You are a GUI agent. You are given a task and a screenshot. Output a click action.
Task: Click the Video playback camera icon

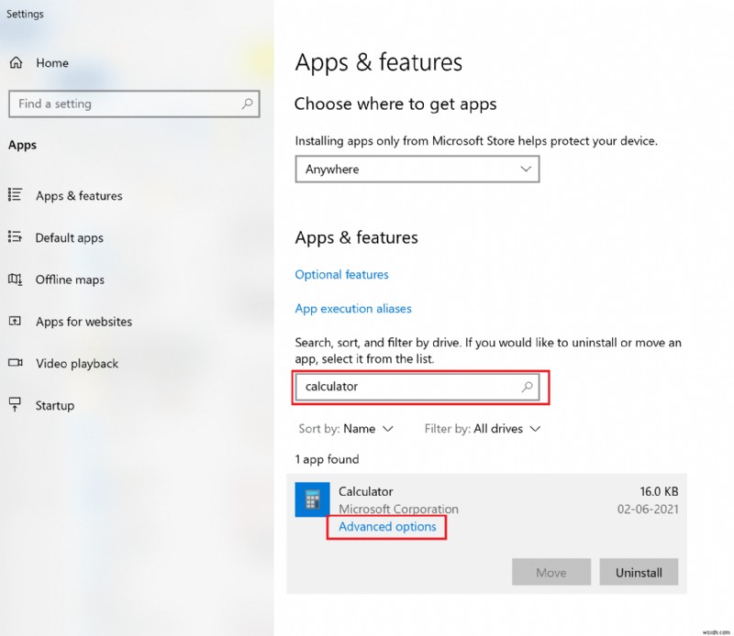pyautogui.click(x=15, y=363)
